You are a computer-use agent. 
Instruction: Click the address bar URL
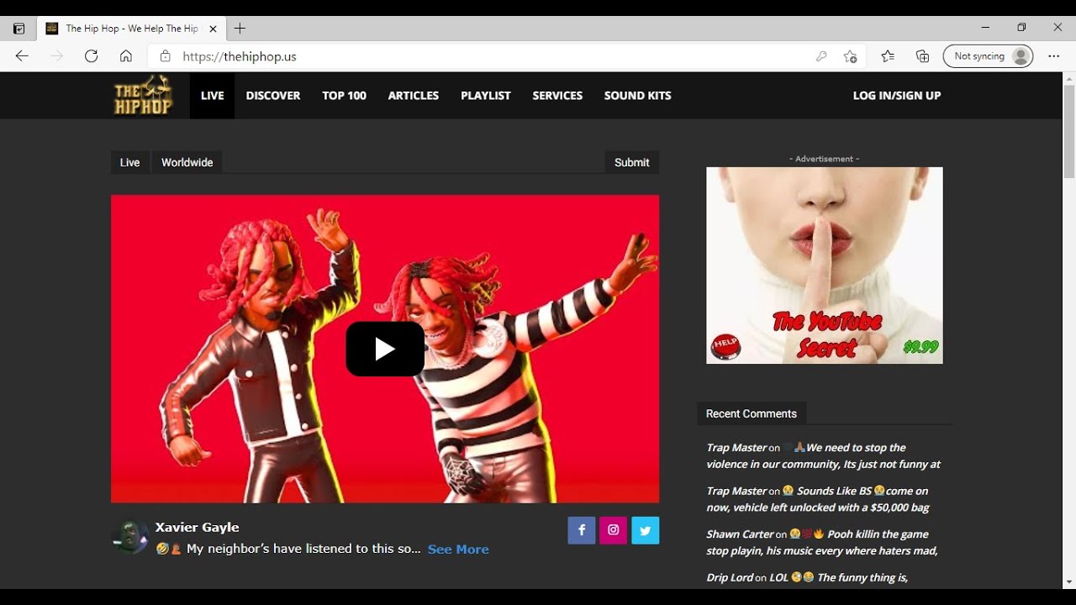tap(240, 56)
